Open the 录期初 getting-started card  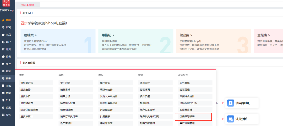coord(136,41)
